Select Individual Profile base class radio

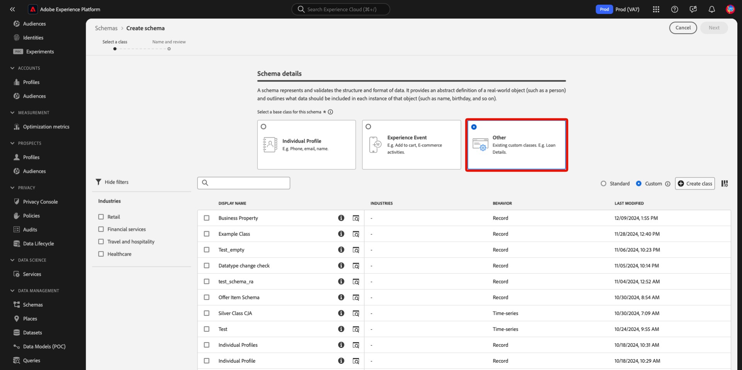[264, 126]
